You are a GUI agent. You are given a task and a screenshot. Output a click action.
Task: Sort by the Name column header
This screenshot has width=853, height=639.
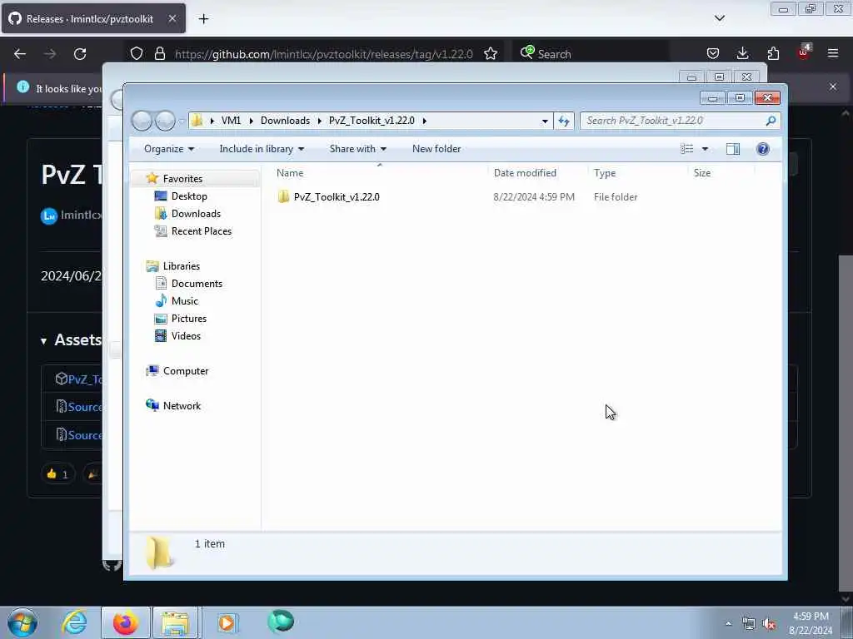point(290,173)
